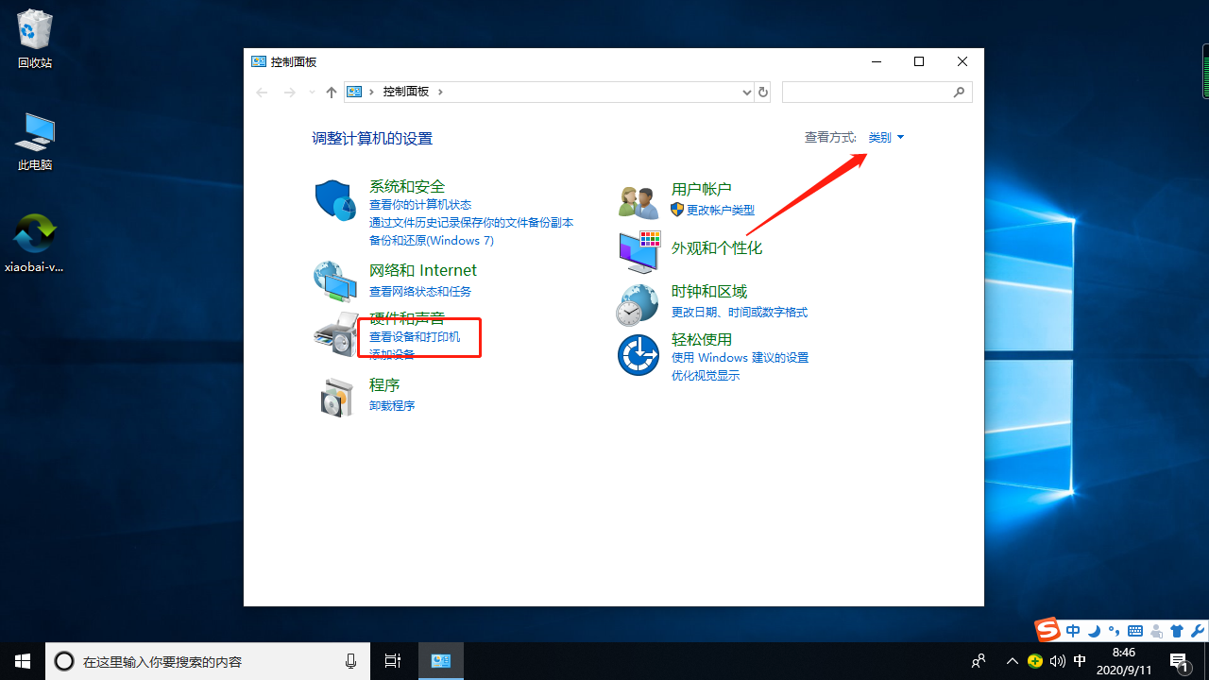The width and height of the screenshot is (1209, 680).
Task: Click the forward navigation arrow
Action: point(290,92)
